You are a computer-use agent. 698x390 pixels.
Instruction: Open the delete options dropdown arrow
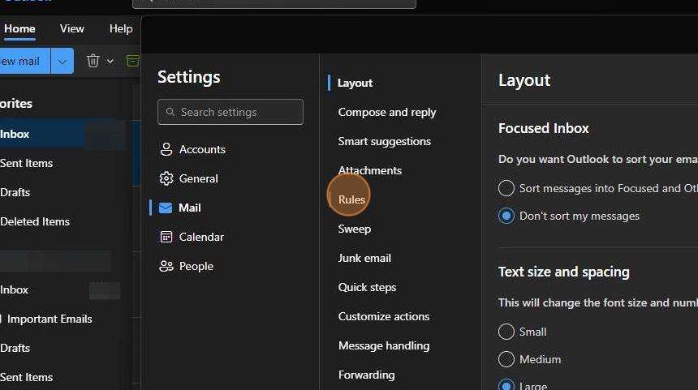point(110,61)
